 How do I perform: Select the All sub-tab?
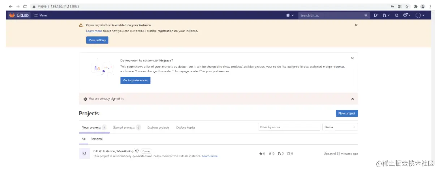point(83,139)
